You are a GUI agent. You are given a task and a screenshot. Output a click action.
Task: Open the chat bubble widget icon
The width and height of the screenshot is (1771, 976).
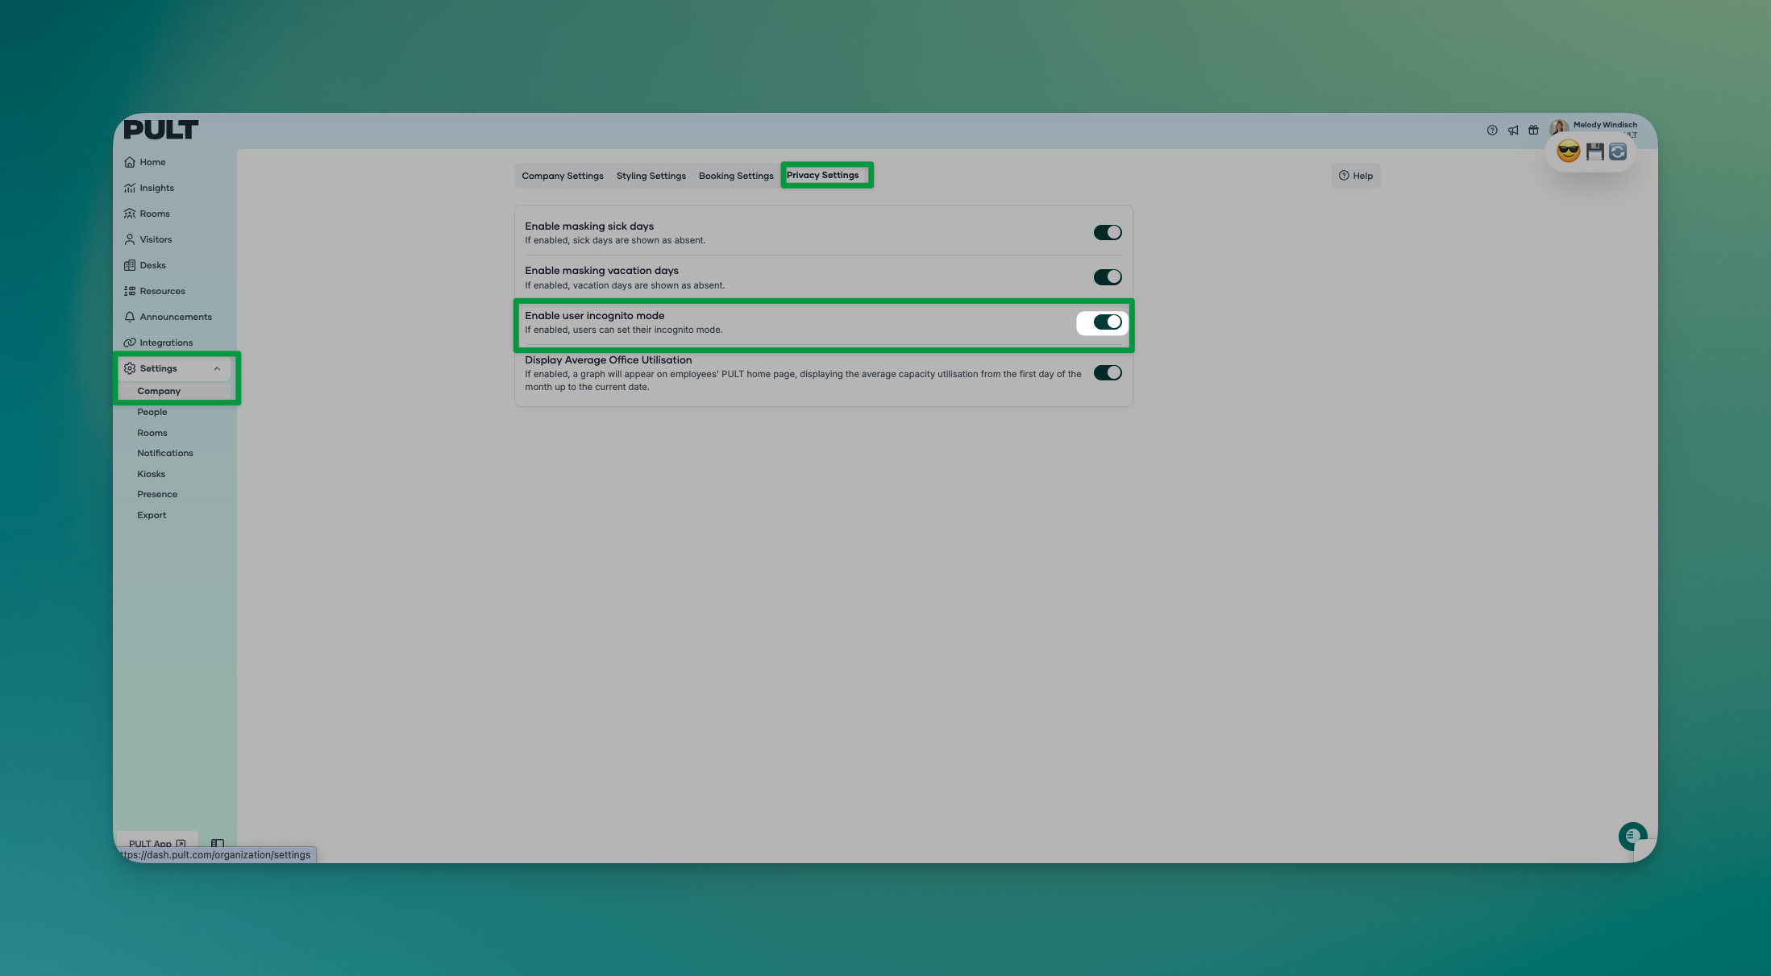(x=1632, y=836)
